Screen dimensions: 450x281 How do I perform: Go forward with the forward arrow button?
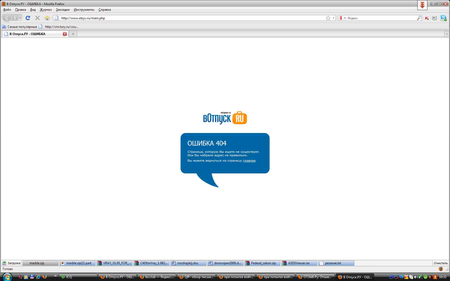14,18
